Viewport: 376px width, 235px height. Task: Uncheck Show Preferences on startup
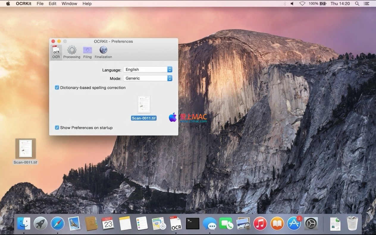[57, 128]
